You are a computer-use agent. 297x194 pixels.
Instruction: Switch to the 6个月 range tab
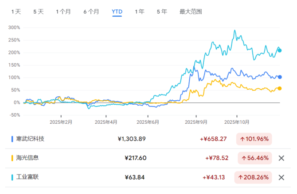(x=91, y=12)
